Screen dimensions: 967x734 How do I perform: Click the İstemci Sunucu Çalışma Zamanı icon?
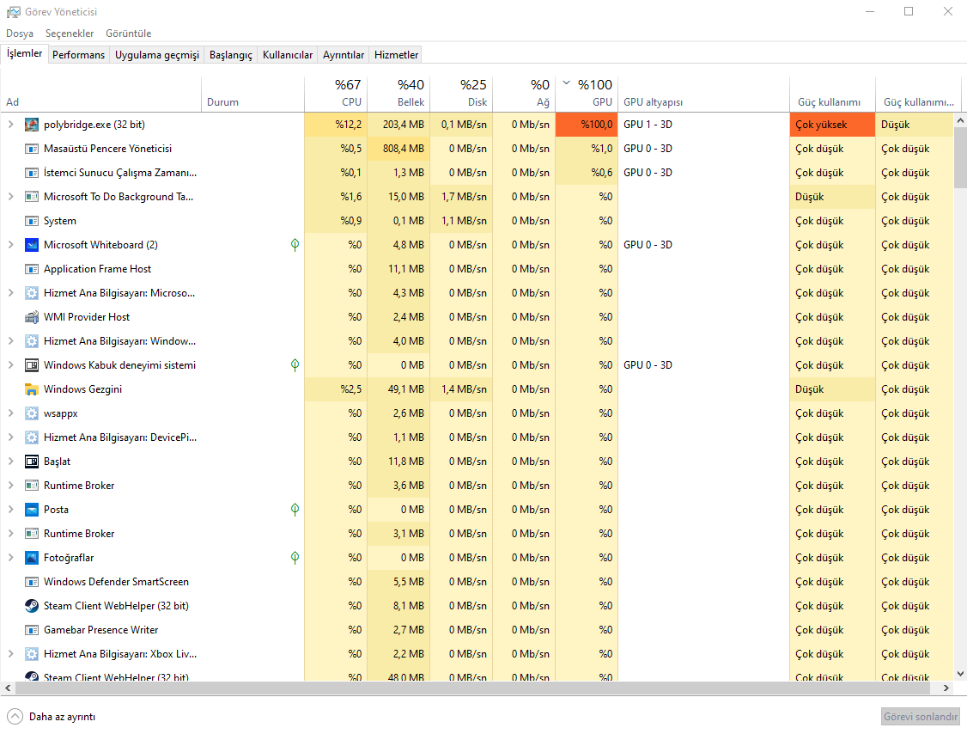tap(32, 173)
